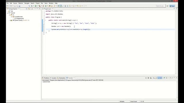Open the Project menu
Screen dimensions: 184x103
pyautogui.click(x=38, y=3)
